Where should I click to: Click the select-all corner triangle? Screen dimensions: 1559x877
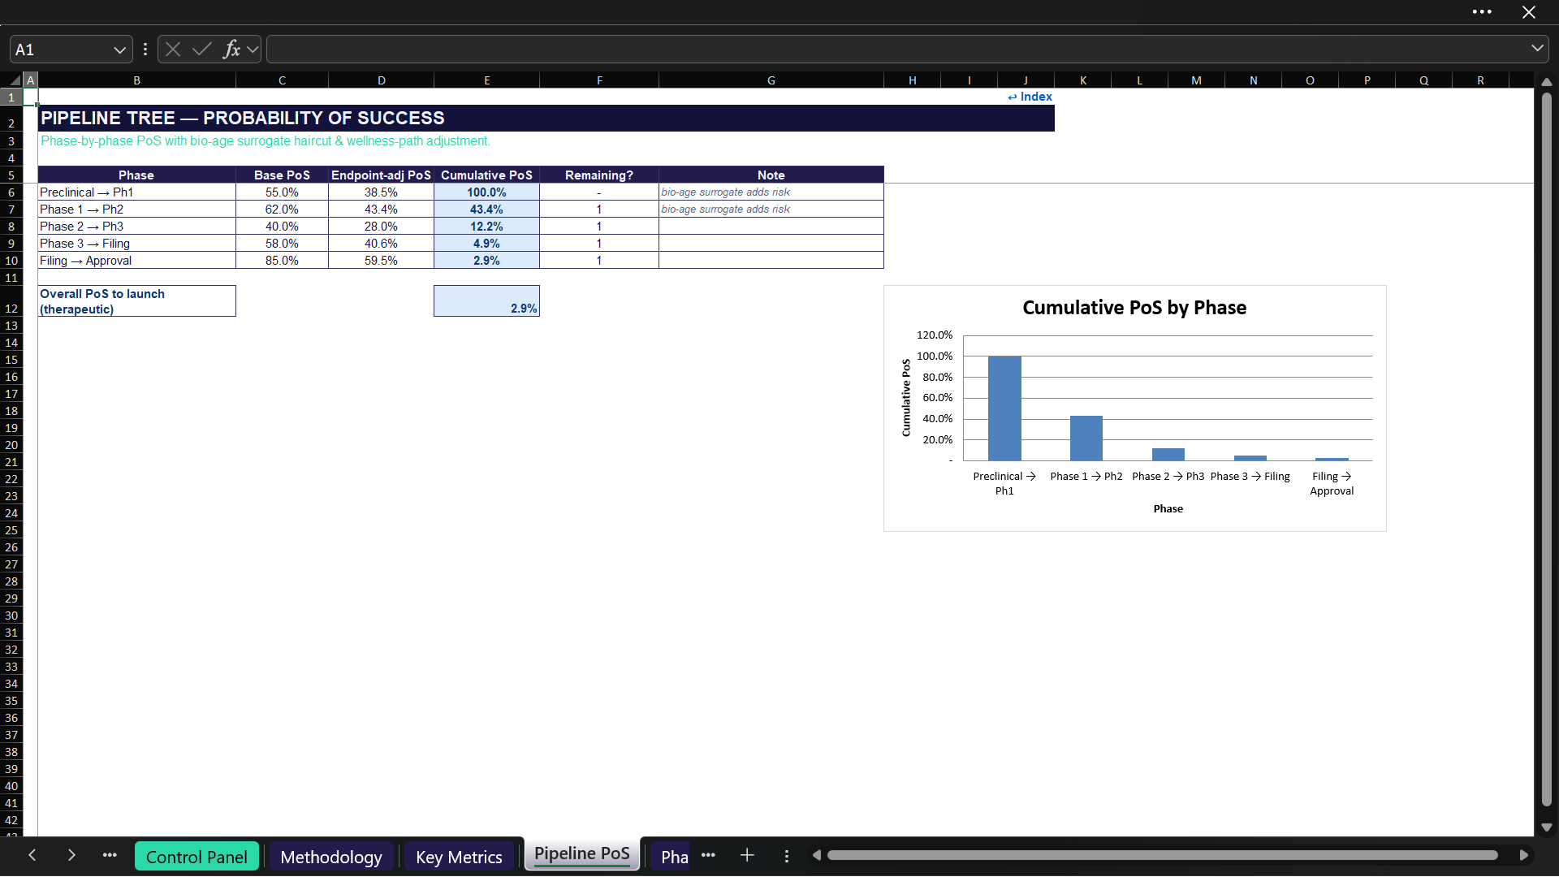15,80
